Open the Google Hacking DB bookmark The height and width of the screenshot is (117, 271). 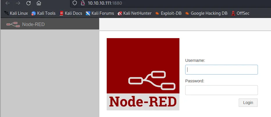coord(206,13)
